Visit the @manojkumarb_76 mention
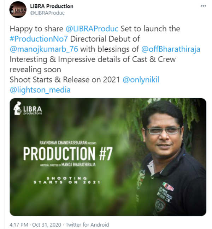This screenshot has height=229, width=212. click(44, 49)
